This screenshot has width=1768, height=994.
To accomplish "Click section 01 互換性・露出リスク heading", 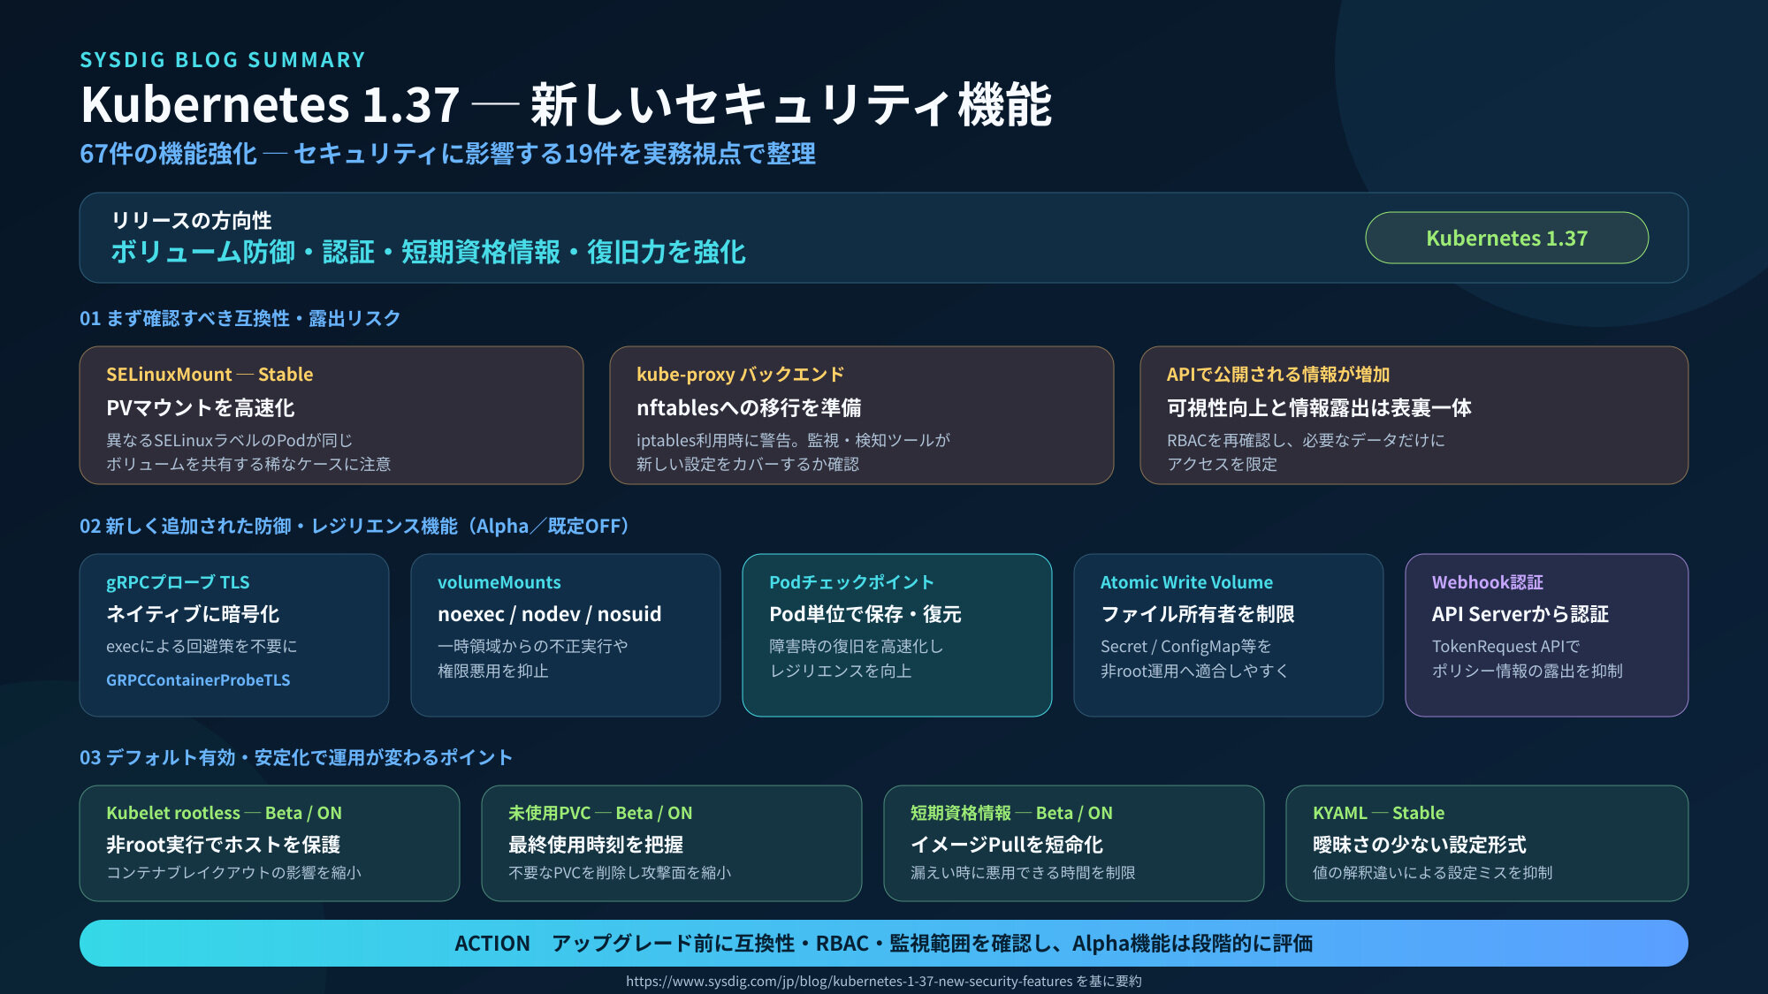I will pos(240,318).
